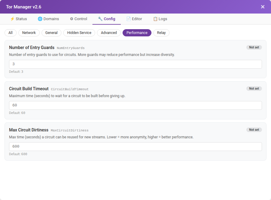View the Logs tab
This screenshot has height=200, width=271.
coord(160,19)
